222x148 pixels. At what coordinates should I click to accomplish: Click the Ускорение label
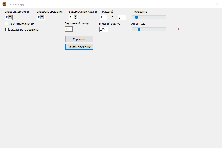(x=140, y=12)
